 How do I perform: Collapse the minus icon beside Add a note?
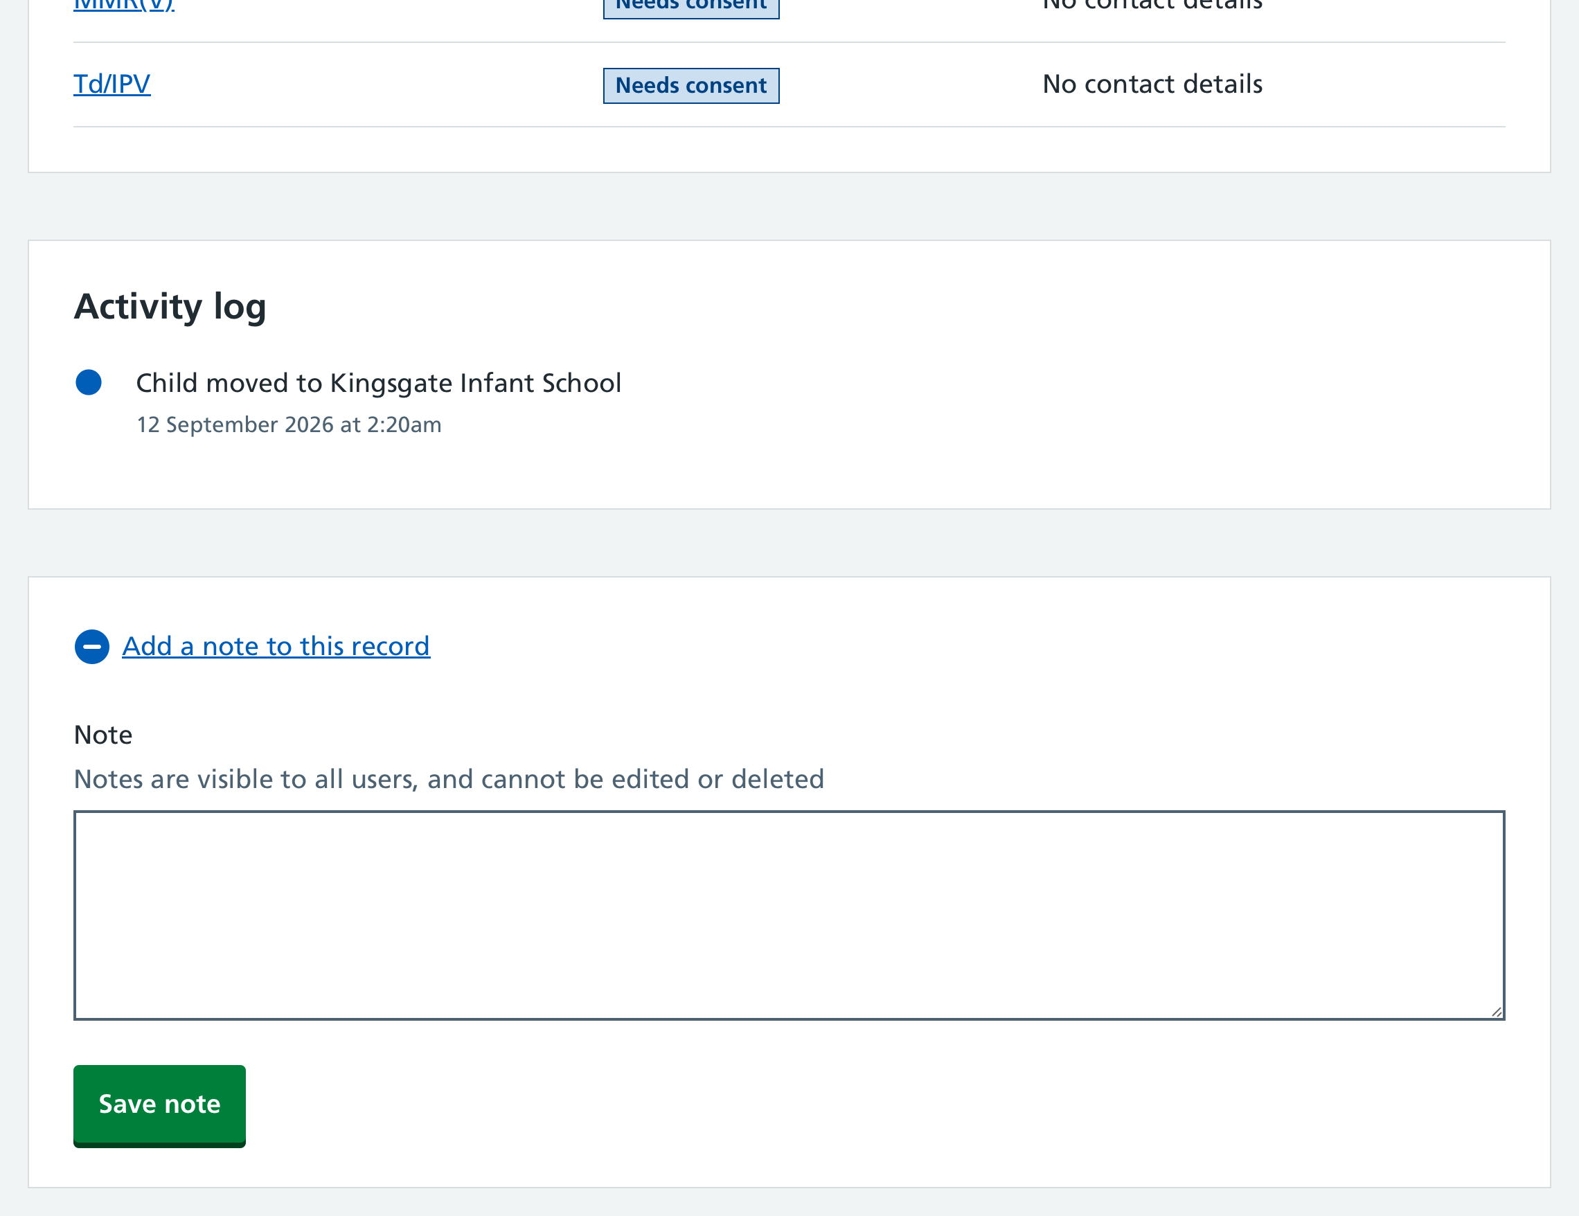pyautogui.click(x=92, y=647)
